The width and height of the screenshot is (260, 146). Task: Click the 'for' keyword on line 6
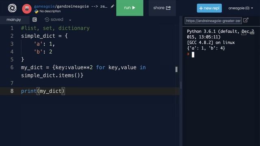click(101, 67)
